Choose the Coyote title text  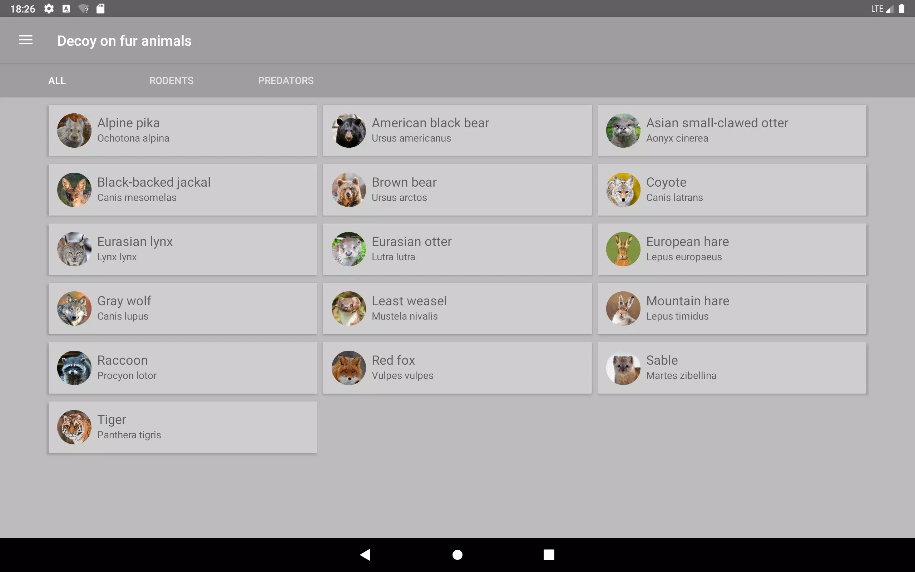coord(666,182)
